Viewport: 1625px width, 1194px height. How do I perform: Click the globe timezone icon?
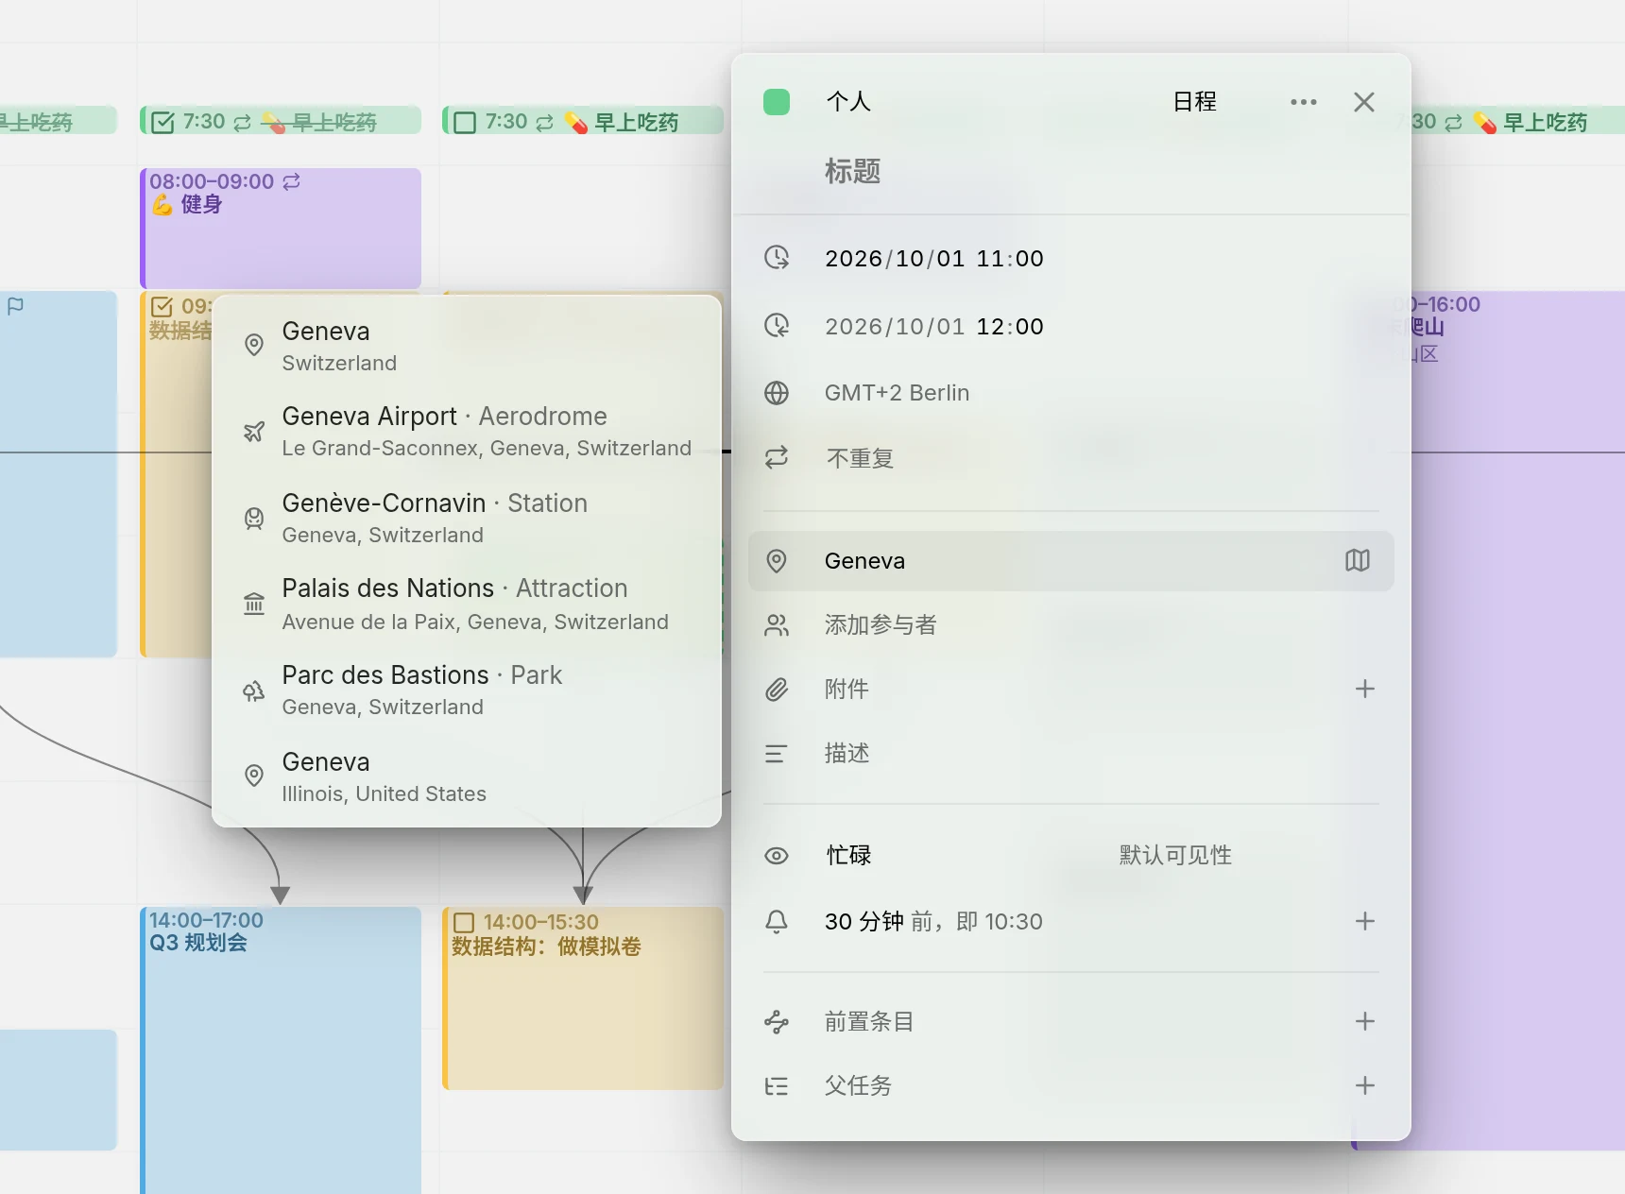[x=777, y=393]
